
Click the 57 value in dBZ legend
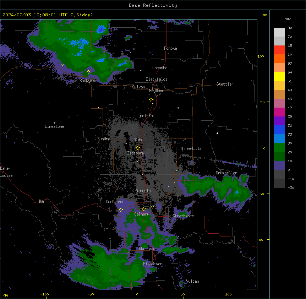pyautogui.click(x=290, y=63)
